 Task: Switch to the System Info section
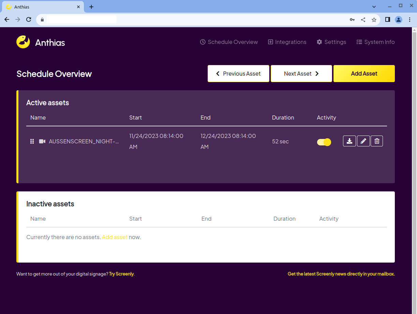coord(375,42)
